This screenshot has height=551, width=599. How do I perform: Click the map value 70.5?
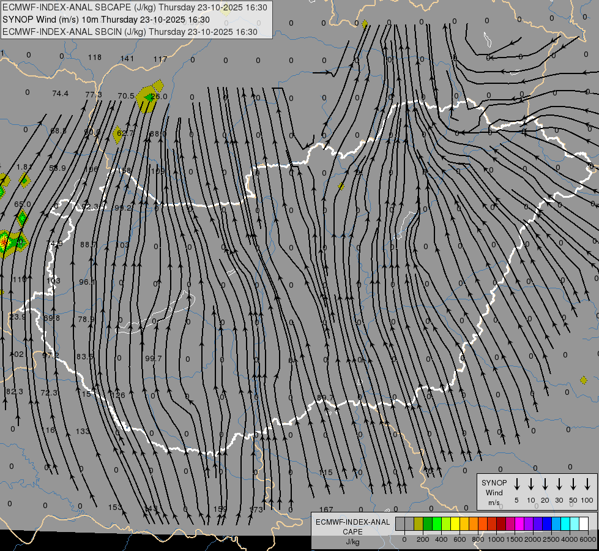pyautogui.click(x=126, y=96)
